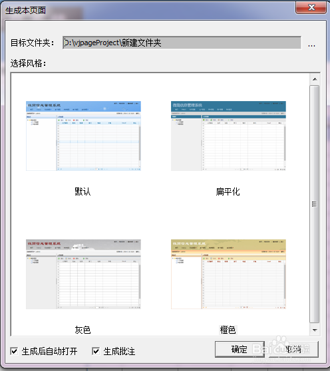
Task: Toggle the 生成批注 checkbox
Action: [x=96, y=351]
